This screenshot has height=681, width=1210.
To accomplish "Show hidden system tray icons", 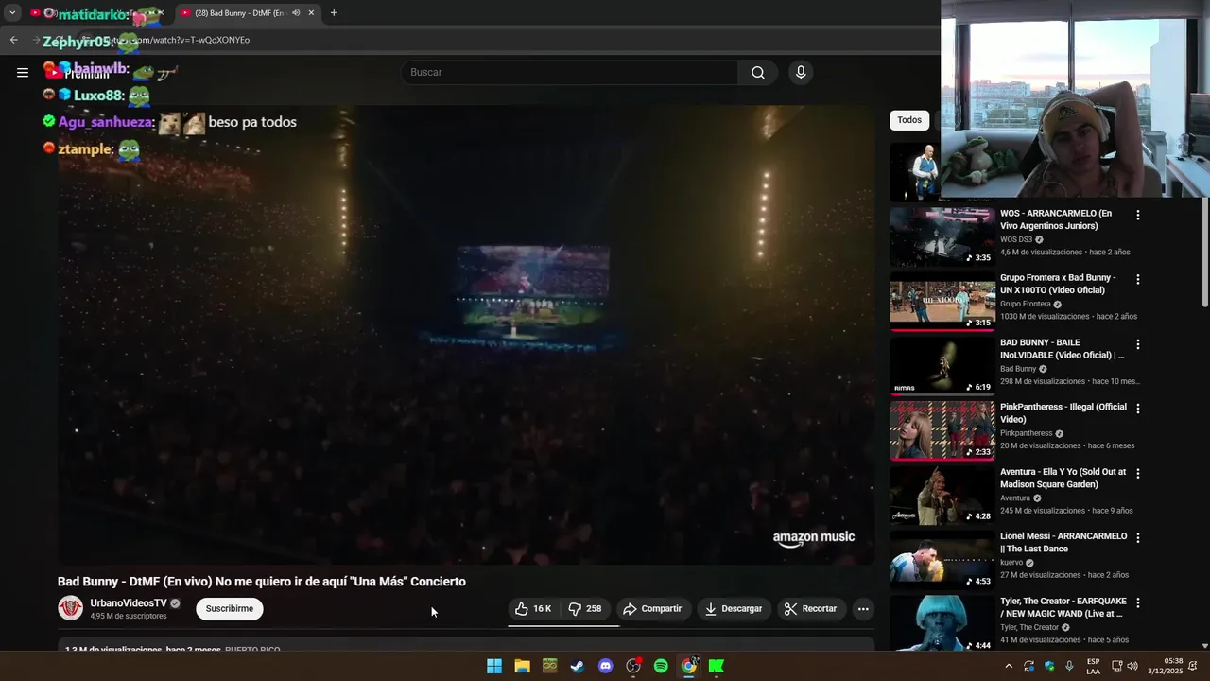I will [x=1009, y=666].
